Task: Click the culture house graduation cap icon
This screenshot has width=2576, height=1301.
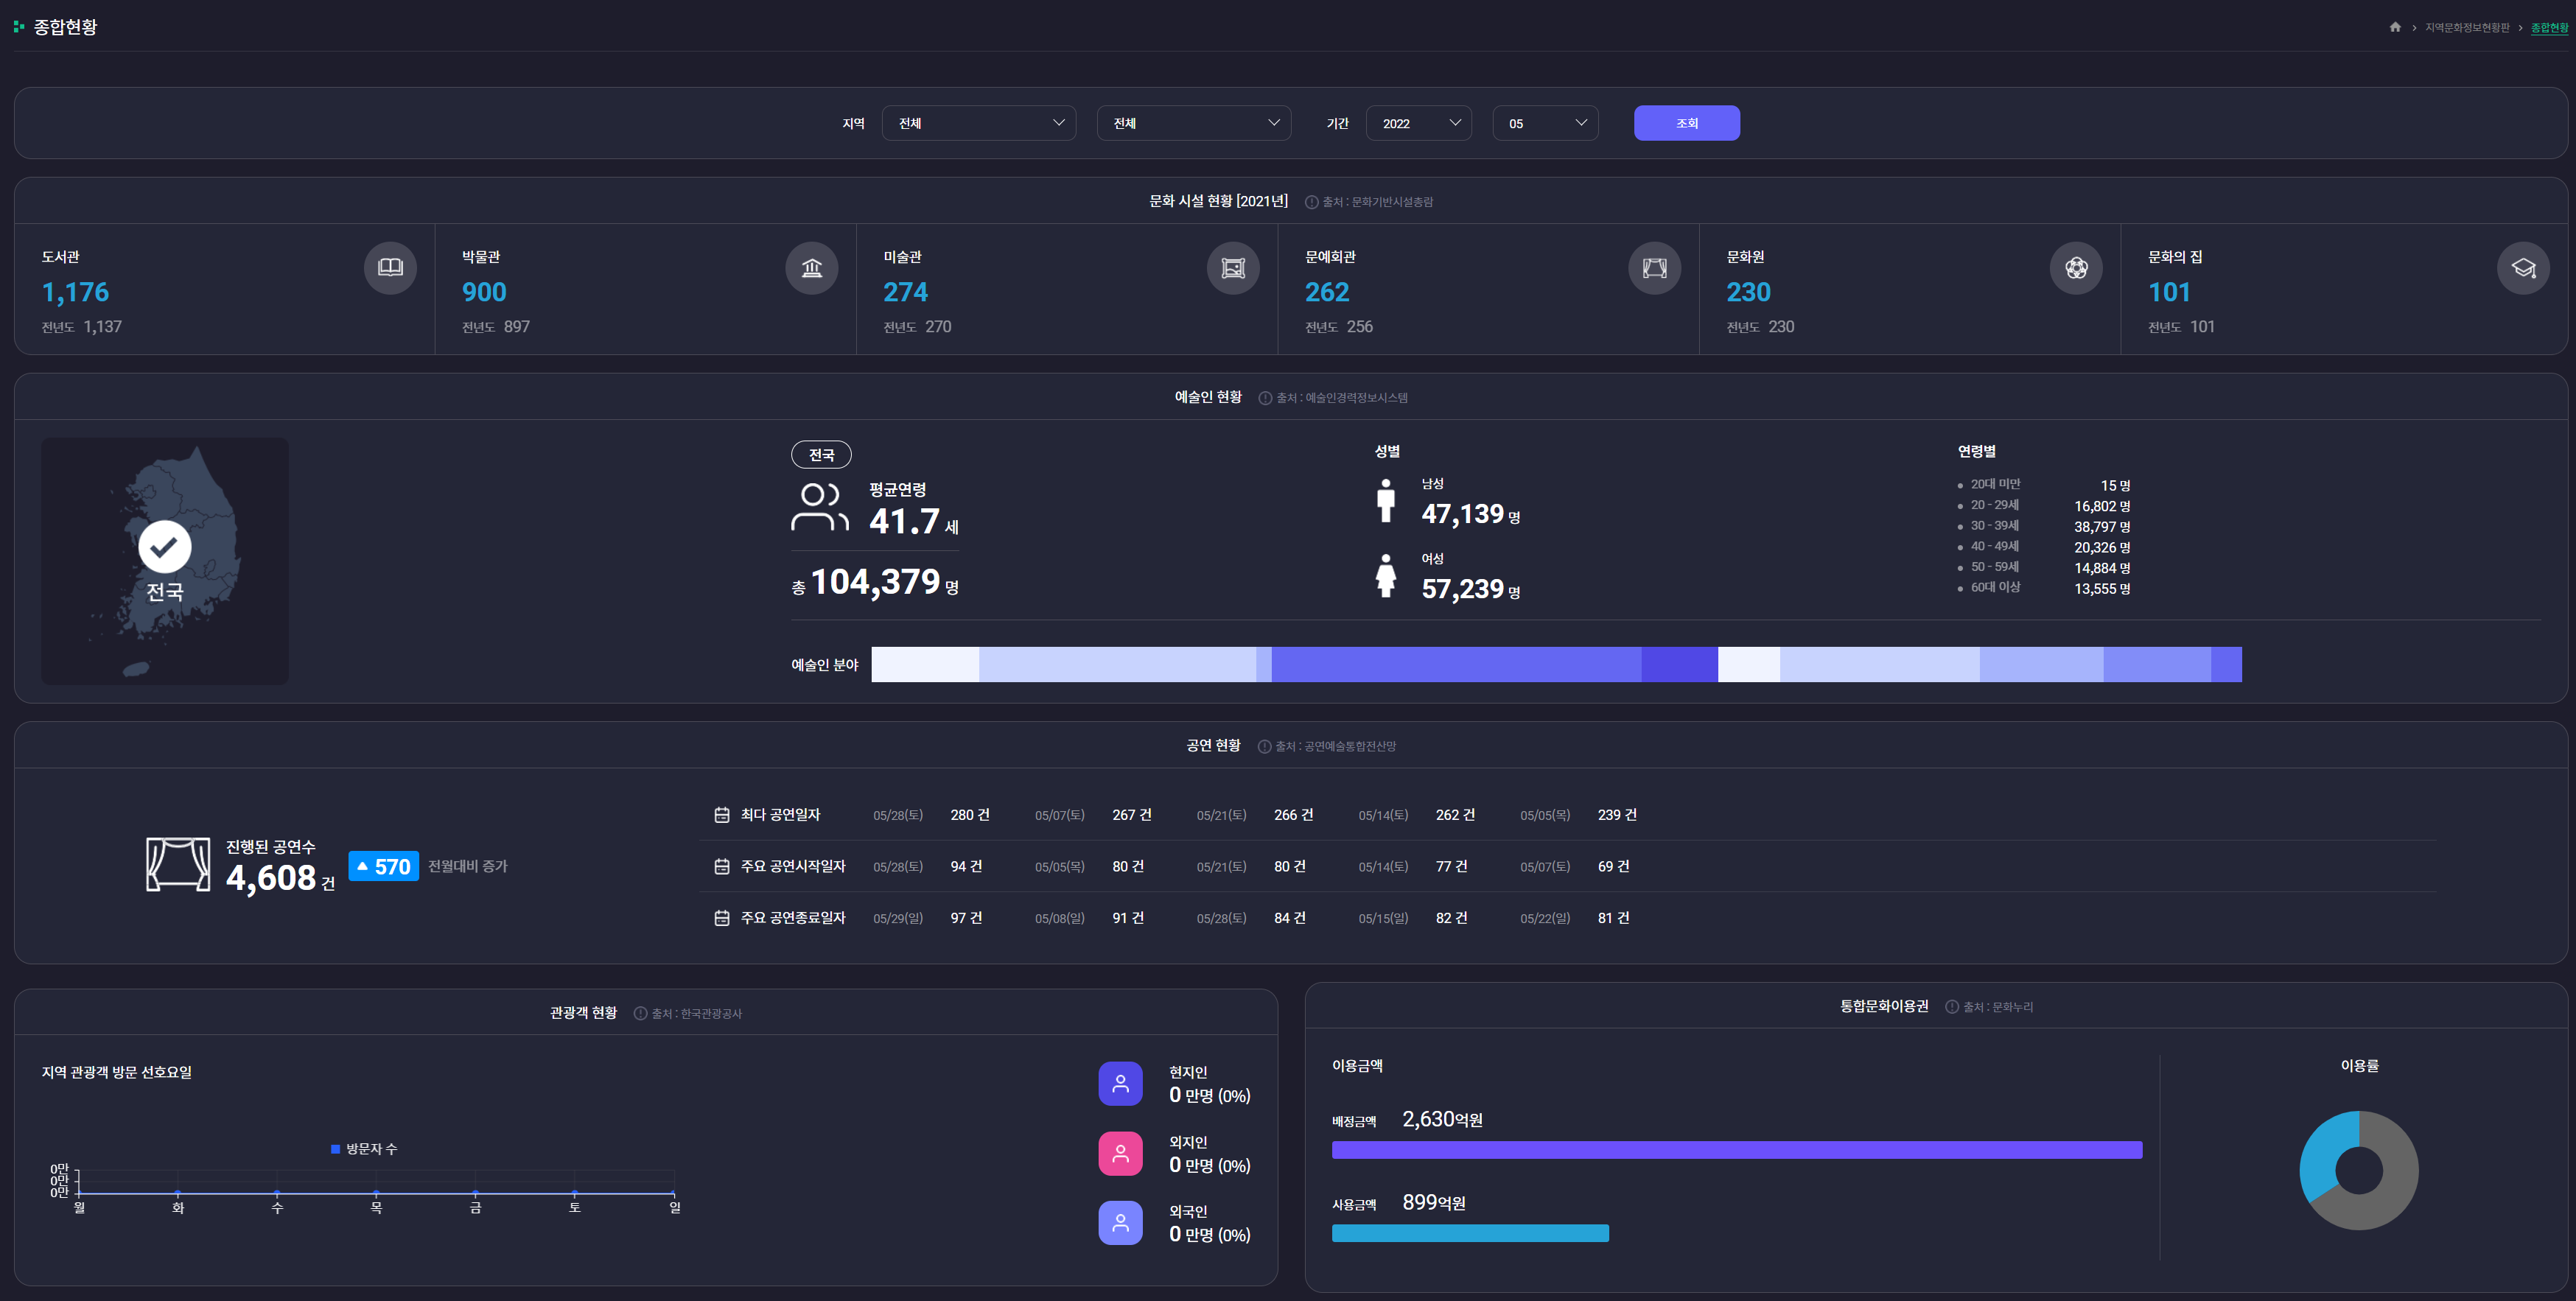Action: pos(2523,268)
